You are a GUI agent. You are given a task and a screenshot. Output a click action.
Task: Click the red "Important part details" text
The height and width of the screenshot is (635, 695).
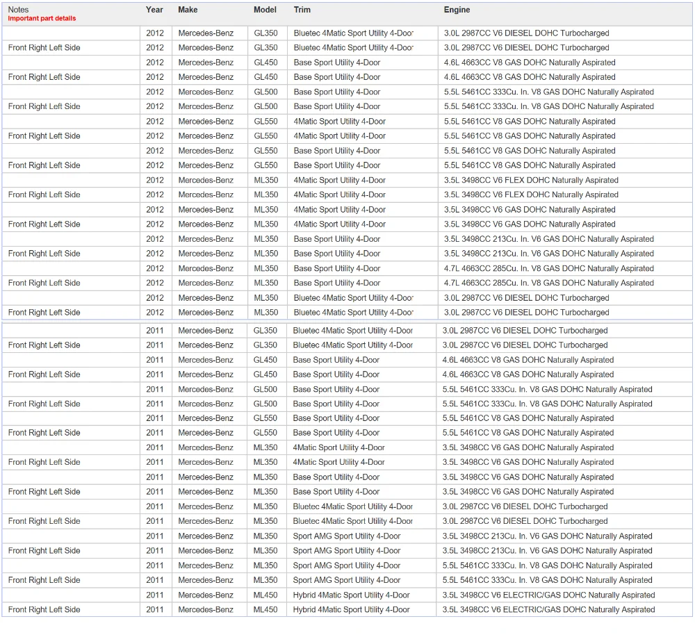(42, 19)
